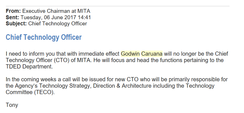Click the Sent label in header

12,17
